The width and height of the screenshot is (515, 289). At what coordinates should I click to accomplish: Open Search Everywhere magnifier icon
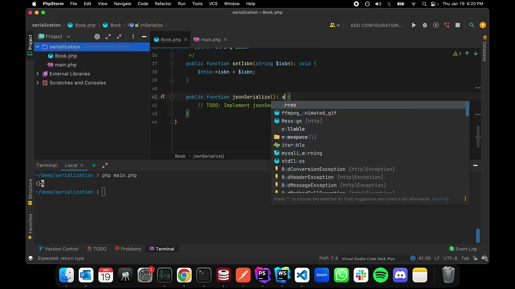click(x=472, y=25)
